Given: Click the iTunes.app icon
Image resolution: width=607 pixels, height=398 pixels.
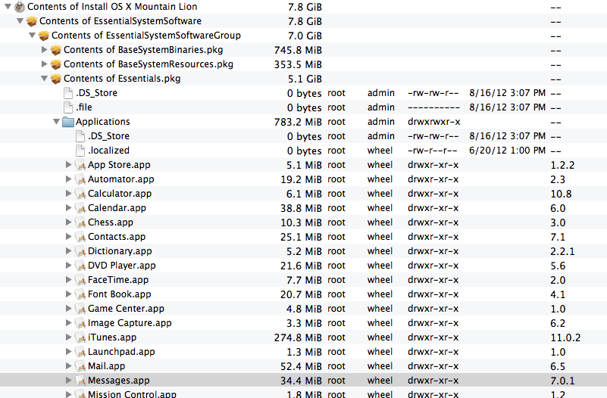Looking at the screenshot, I should click(80, 337).
